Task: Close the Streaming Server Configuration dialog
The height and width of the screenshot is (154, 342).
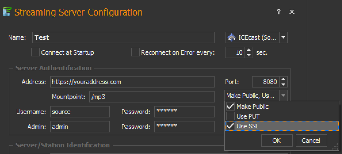Action: coord(292,12)
